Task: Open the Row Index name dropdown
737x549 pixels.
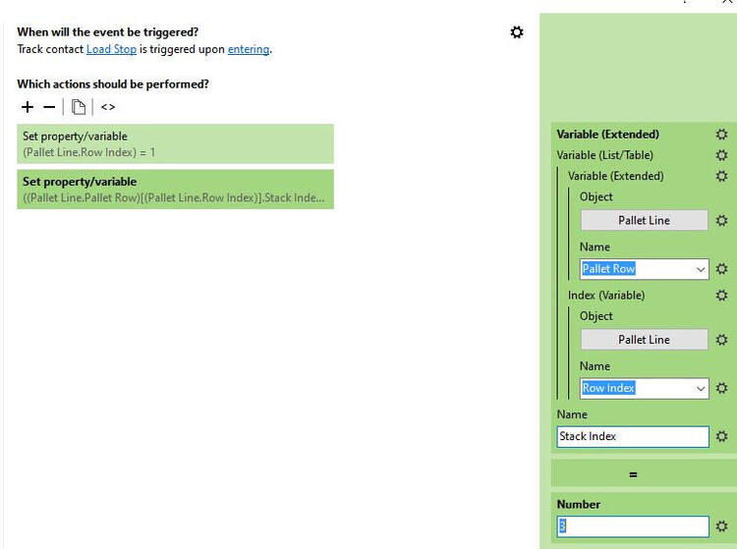Action: (x=701, y=388)
